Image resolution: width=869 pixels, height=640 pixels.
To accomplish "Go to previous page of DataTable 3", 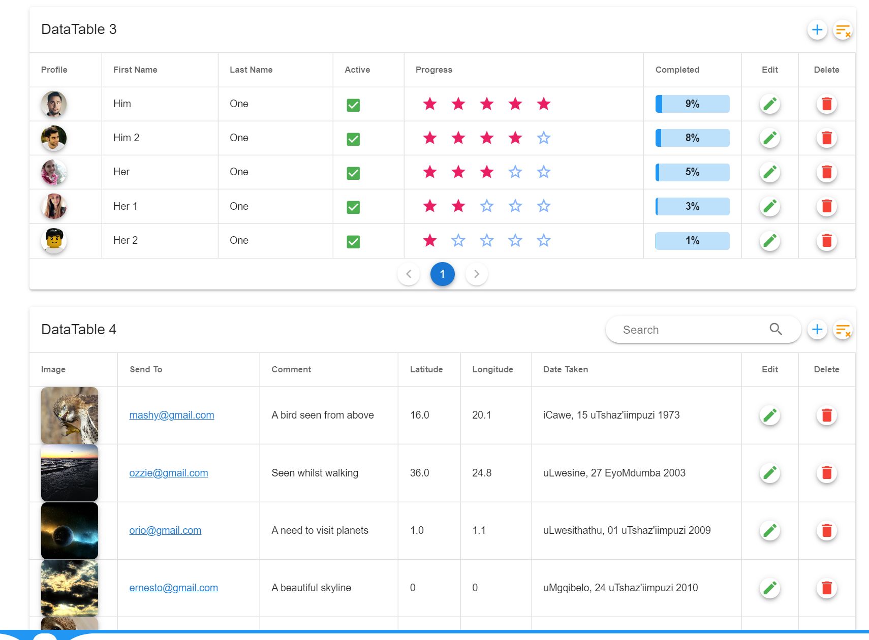I will (x=409, y=274).
